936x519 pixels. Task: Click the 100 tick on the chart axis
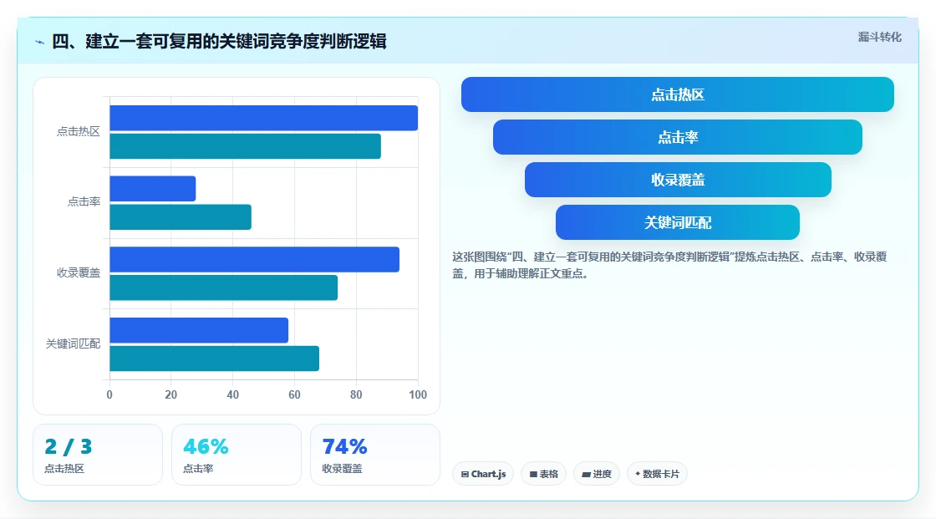(x=418, y=394)
